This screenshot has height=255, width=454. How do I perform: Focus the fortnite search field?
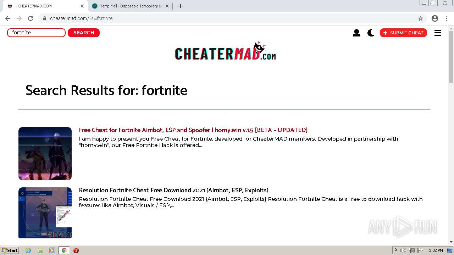pyautogui.click(x=36, y=33)
